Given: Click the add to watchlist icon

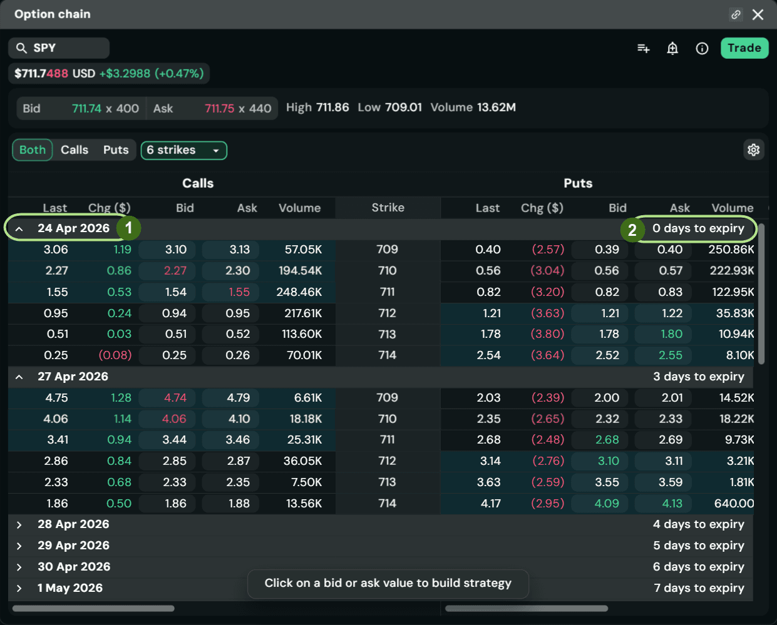Looking at the screenshot, I should tap(643, 48).
